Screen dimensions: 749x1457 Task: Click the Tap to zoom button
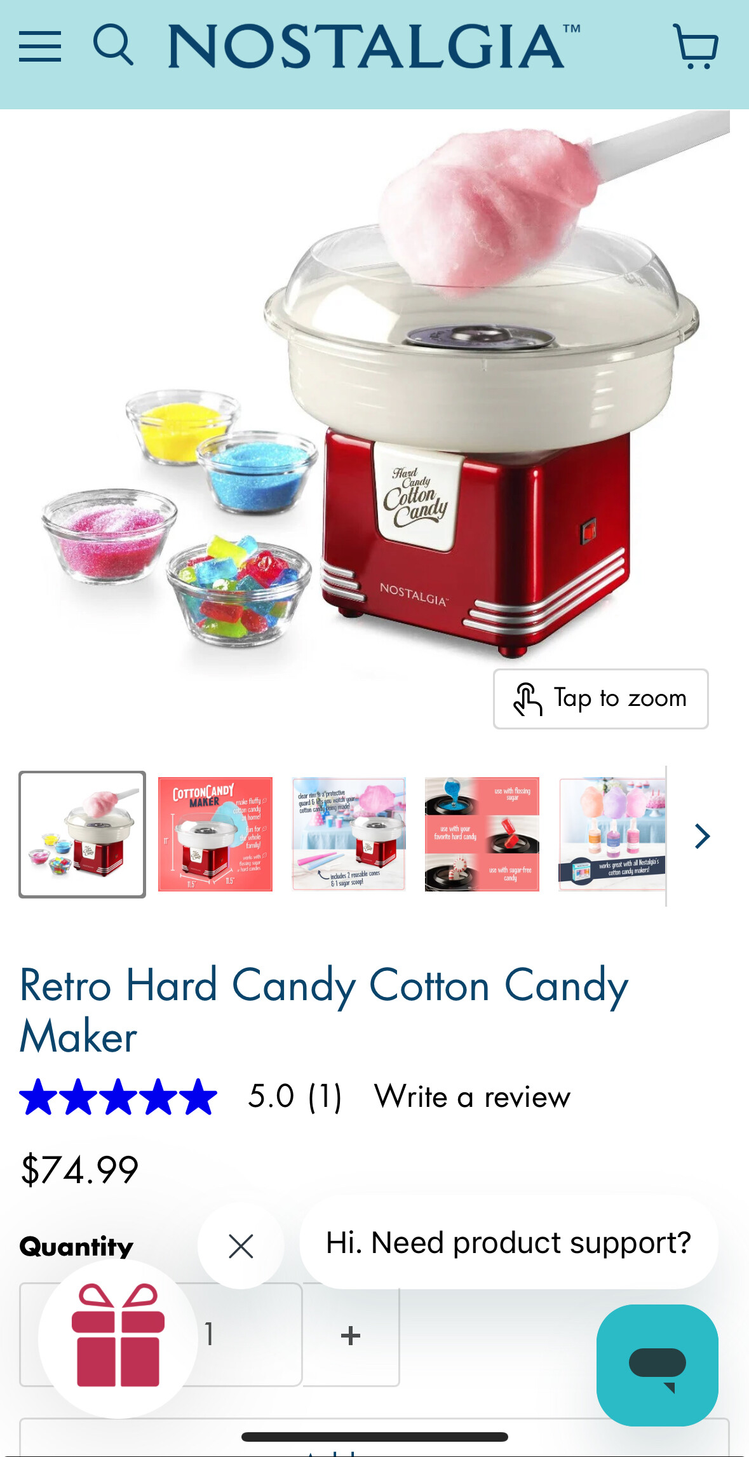pyautogui.click(x=600, y=698)
